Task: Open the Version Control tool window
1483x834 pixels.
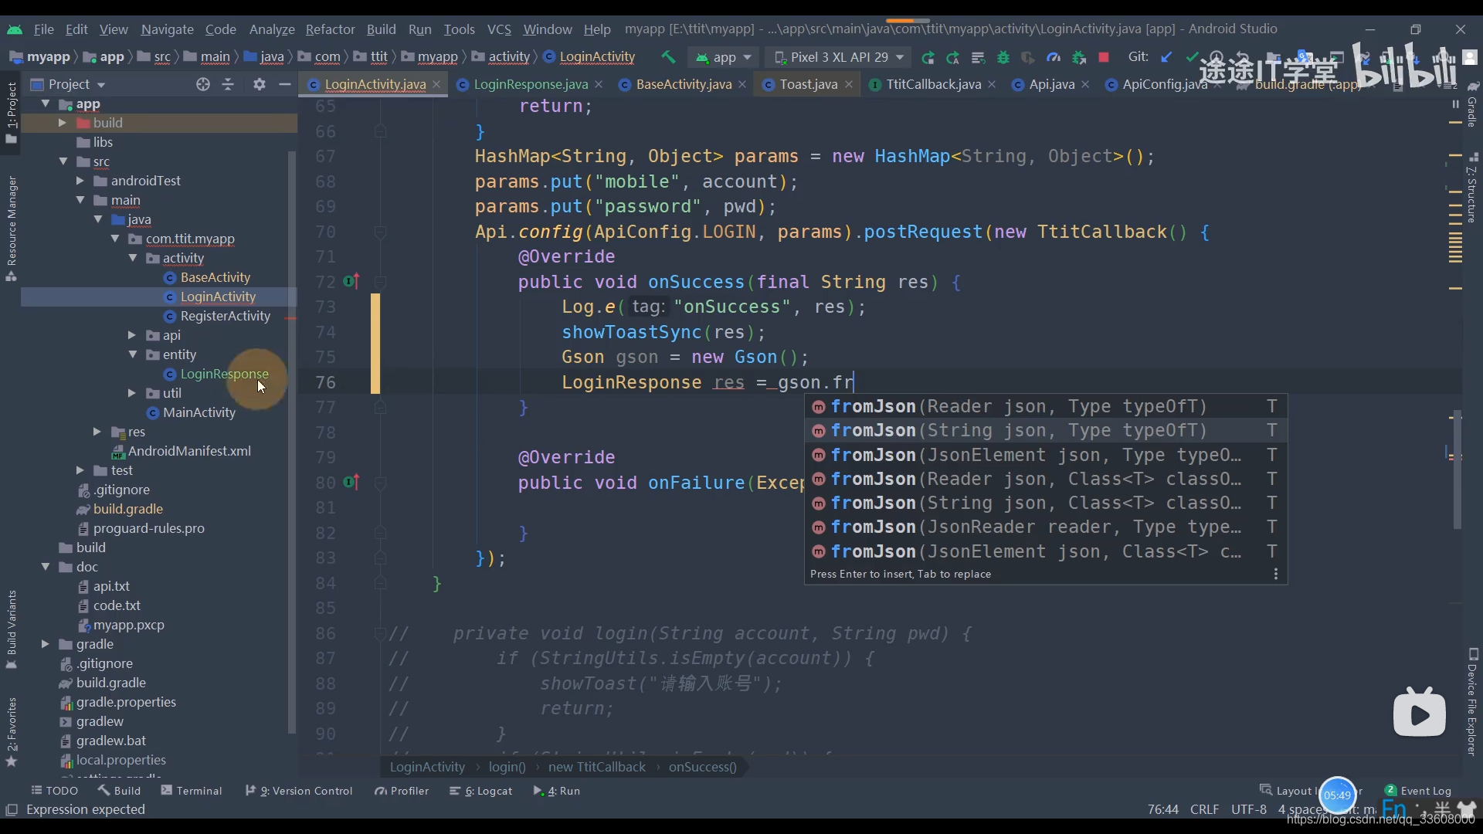Action: (298, 791)
